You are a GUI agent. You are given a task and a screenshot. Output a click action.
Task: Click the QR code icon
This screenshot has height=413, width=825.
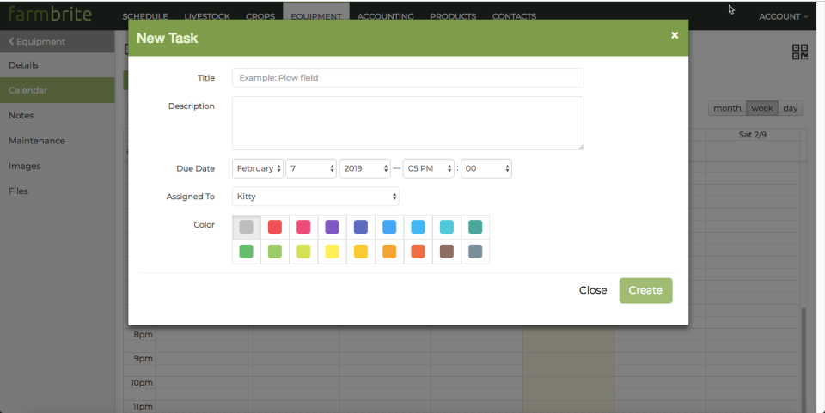[799, 52]
